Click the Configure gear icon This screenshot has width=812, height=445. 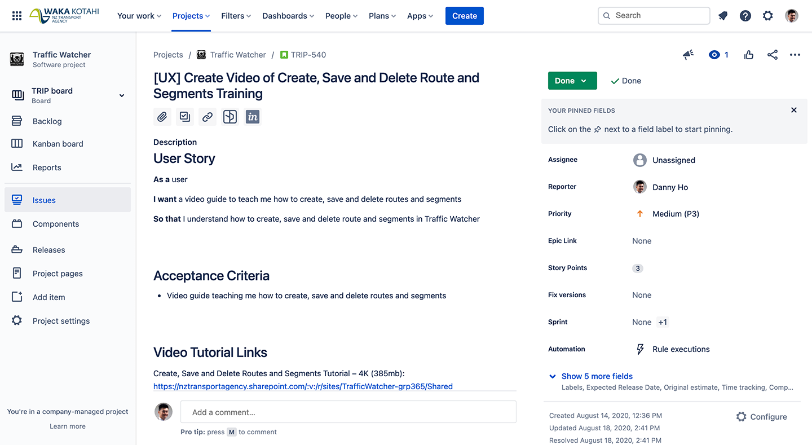pyautogui.click(x=742, y=417)
